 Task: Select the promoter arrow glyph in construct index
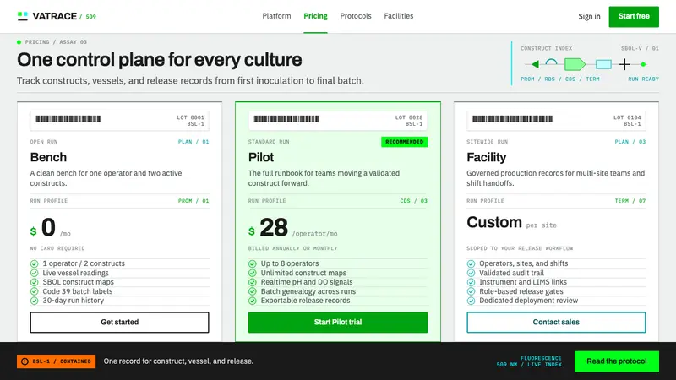point(535,64)
